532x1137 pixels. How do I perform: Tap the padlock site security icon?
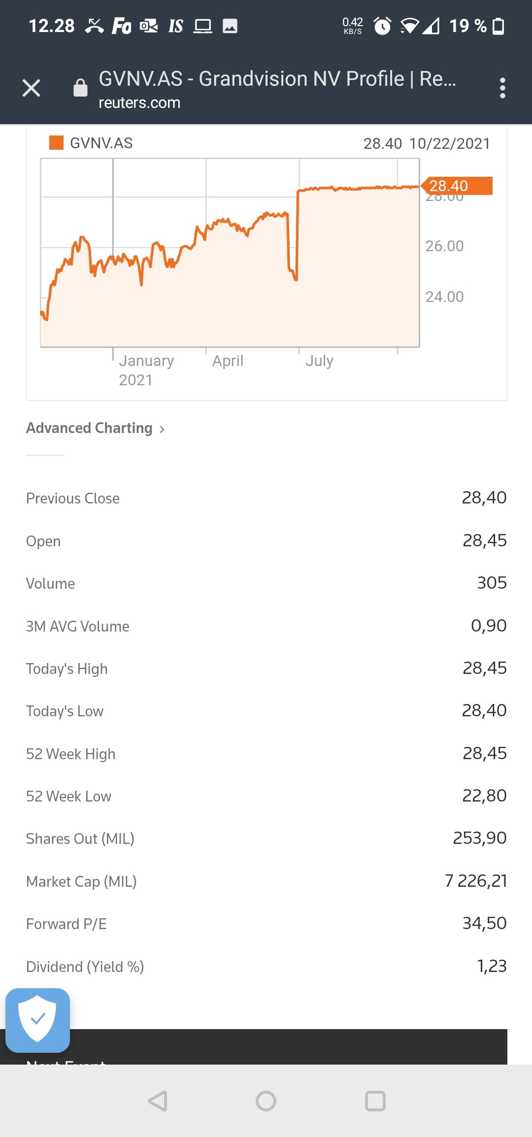point(80,88)
